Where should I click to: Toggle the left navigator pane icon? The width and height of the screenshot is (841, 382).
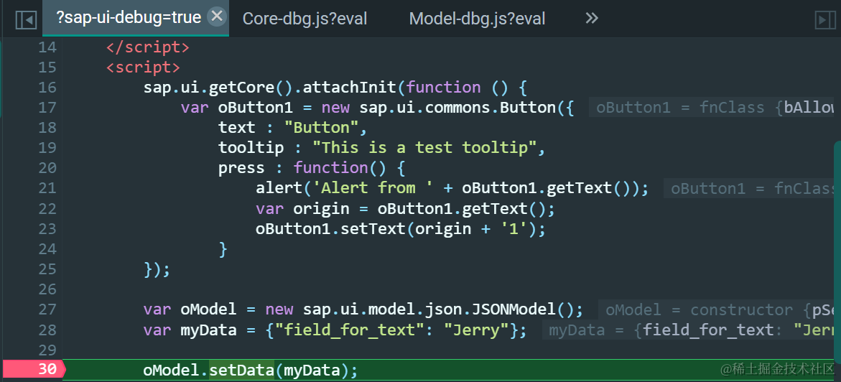(x=26, y=20)
